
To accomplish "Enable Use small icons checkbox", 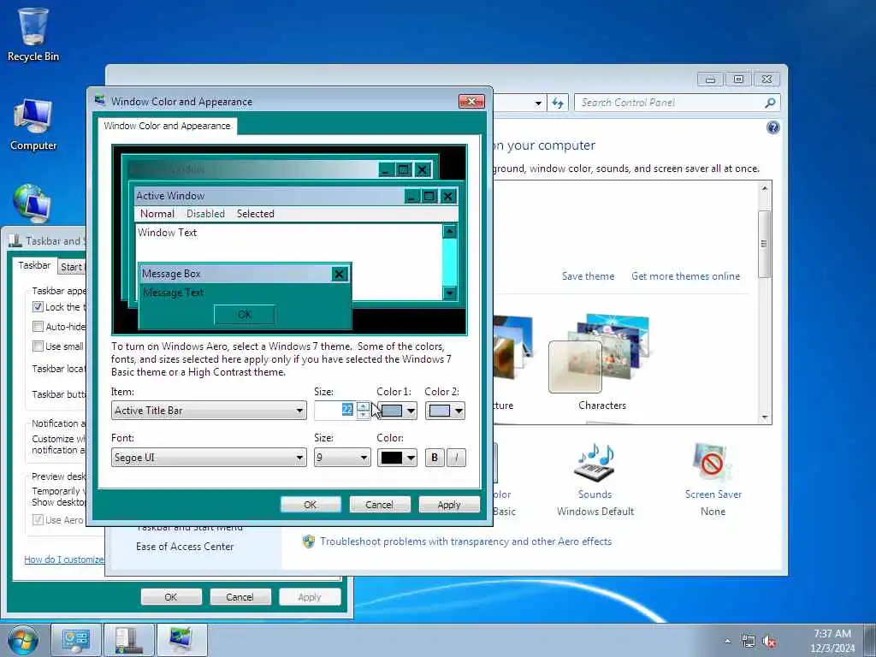I will coord(38,346).
